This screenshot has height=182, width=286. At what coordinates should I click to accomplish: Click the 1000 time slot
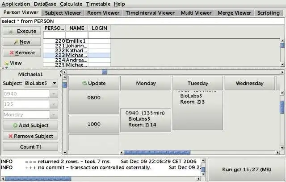tap(94, 124)
